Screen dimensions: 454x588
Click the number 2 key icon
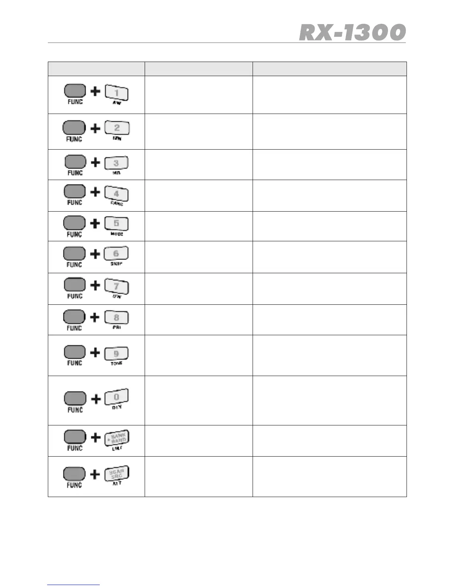[117, 128]
